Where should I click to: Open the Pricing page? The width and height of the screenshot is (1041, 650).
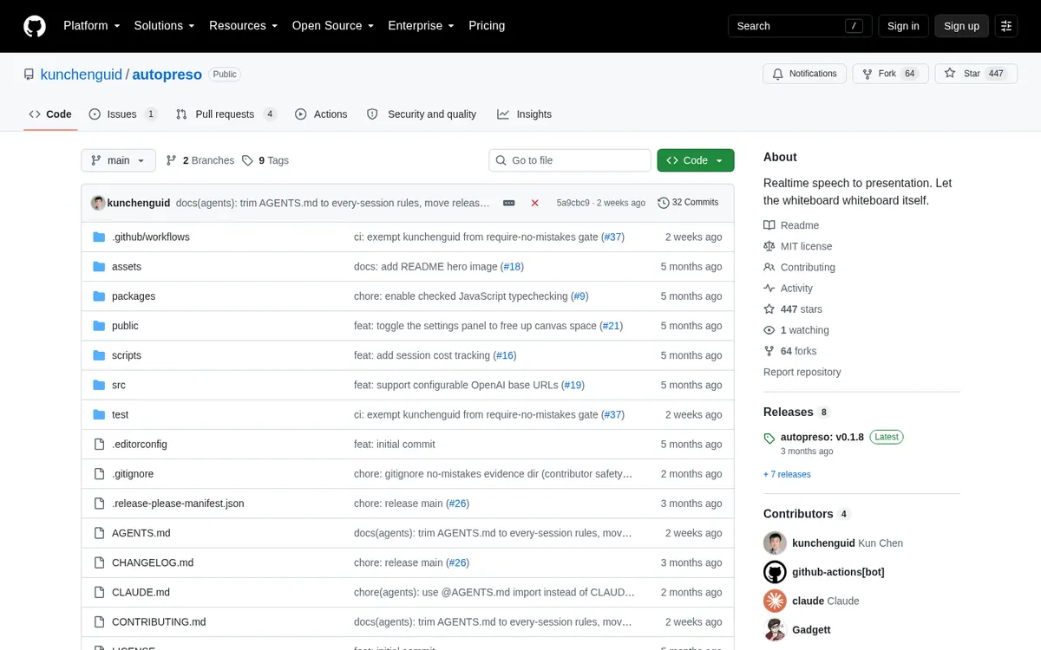tap(487, 26)
